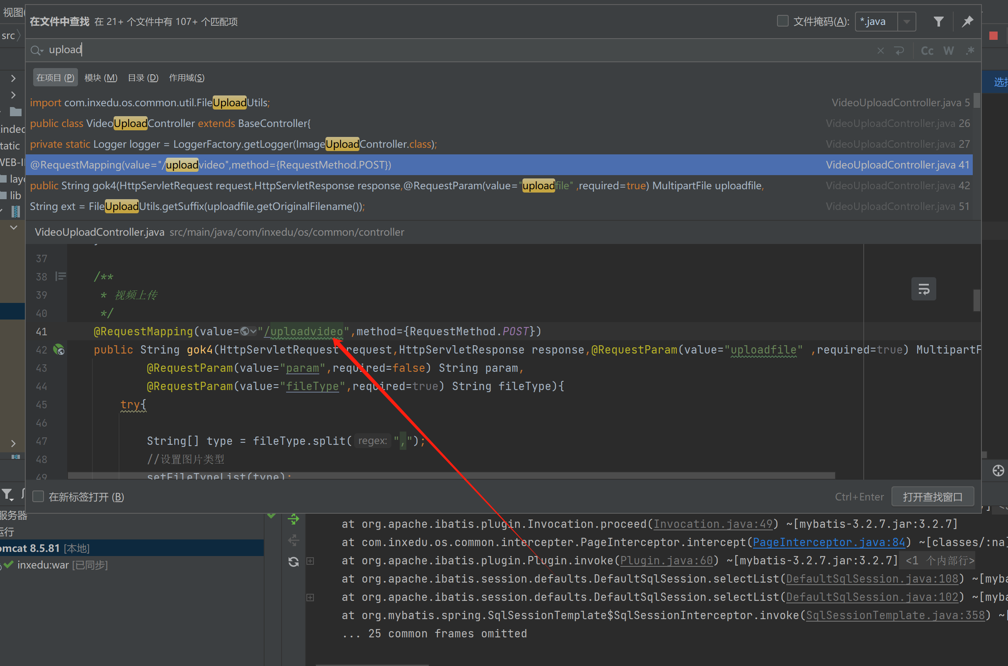Open Plugin.java:60 link in console
Screen dimensions: 1008x666
point(666,561)
